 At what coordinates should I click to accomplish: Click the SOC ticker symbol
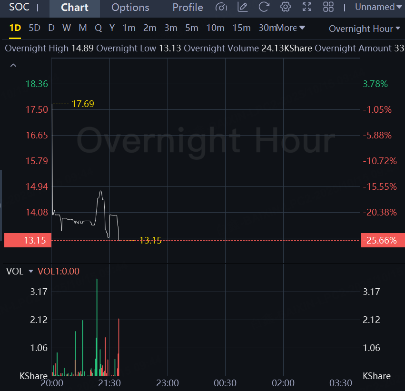[x=20, y=7]
